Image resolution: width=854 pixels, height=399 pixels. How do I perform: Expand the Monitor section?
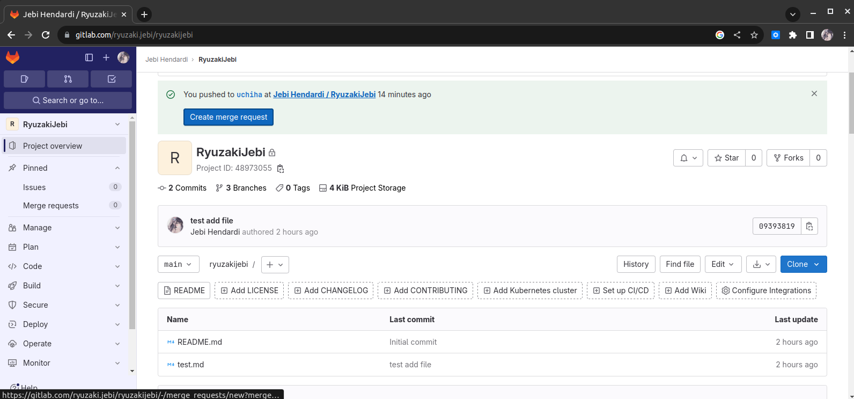click(x=64, y=363)
